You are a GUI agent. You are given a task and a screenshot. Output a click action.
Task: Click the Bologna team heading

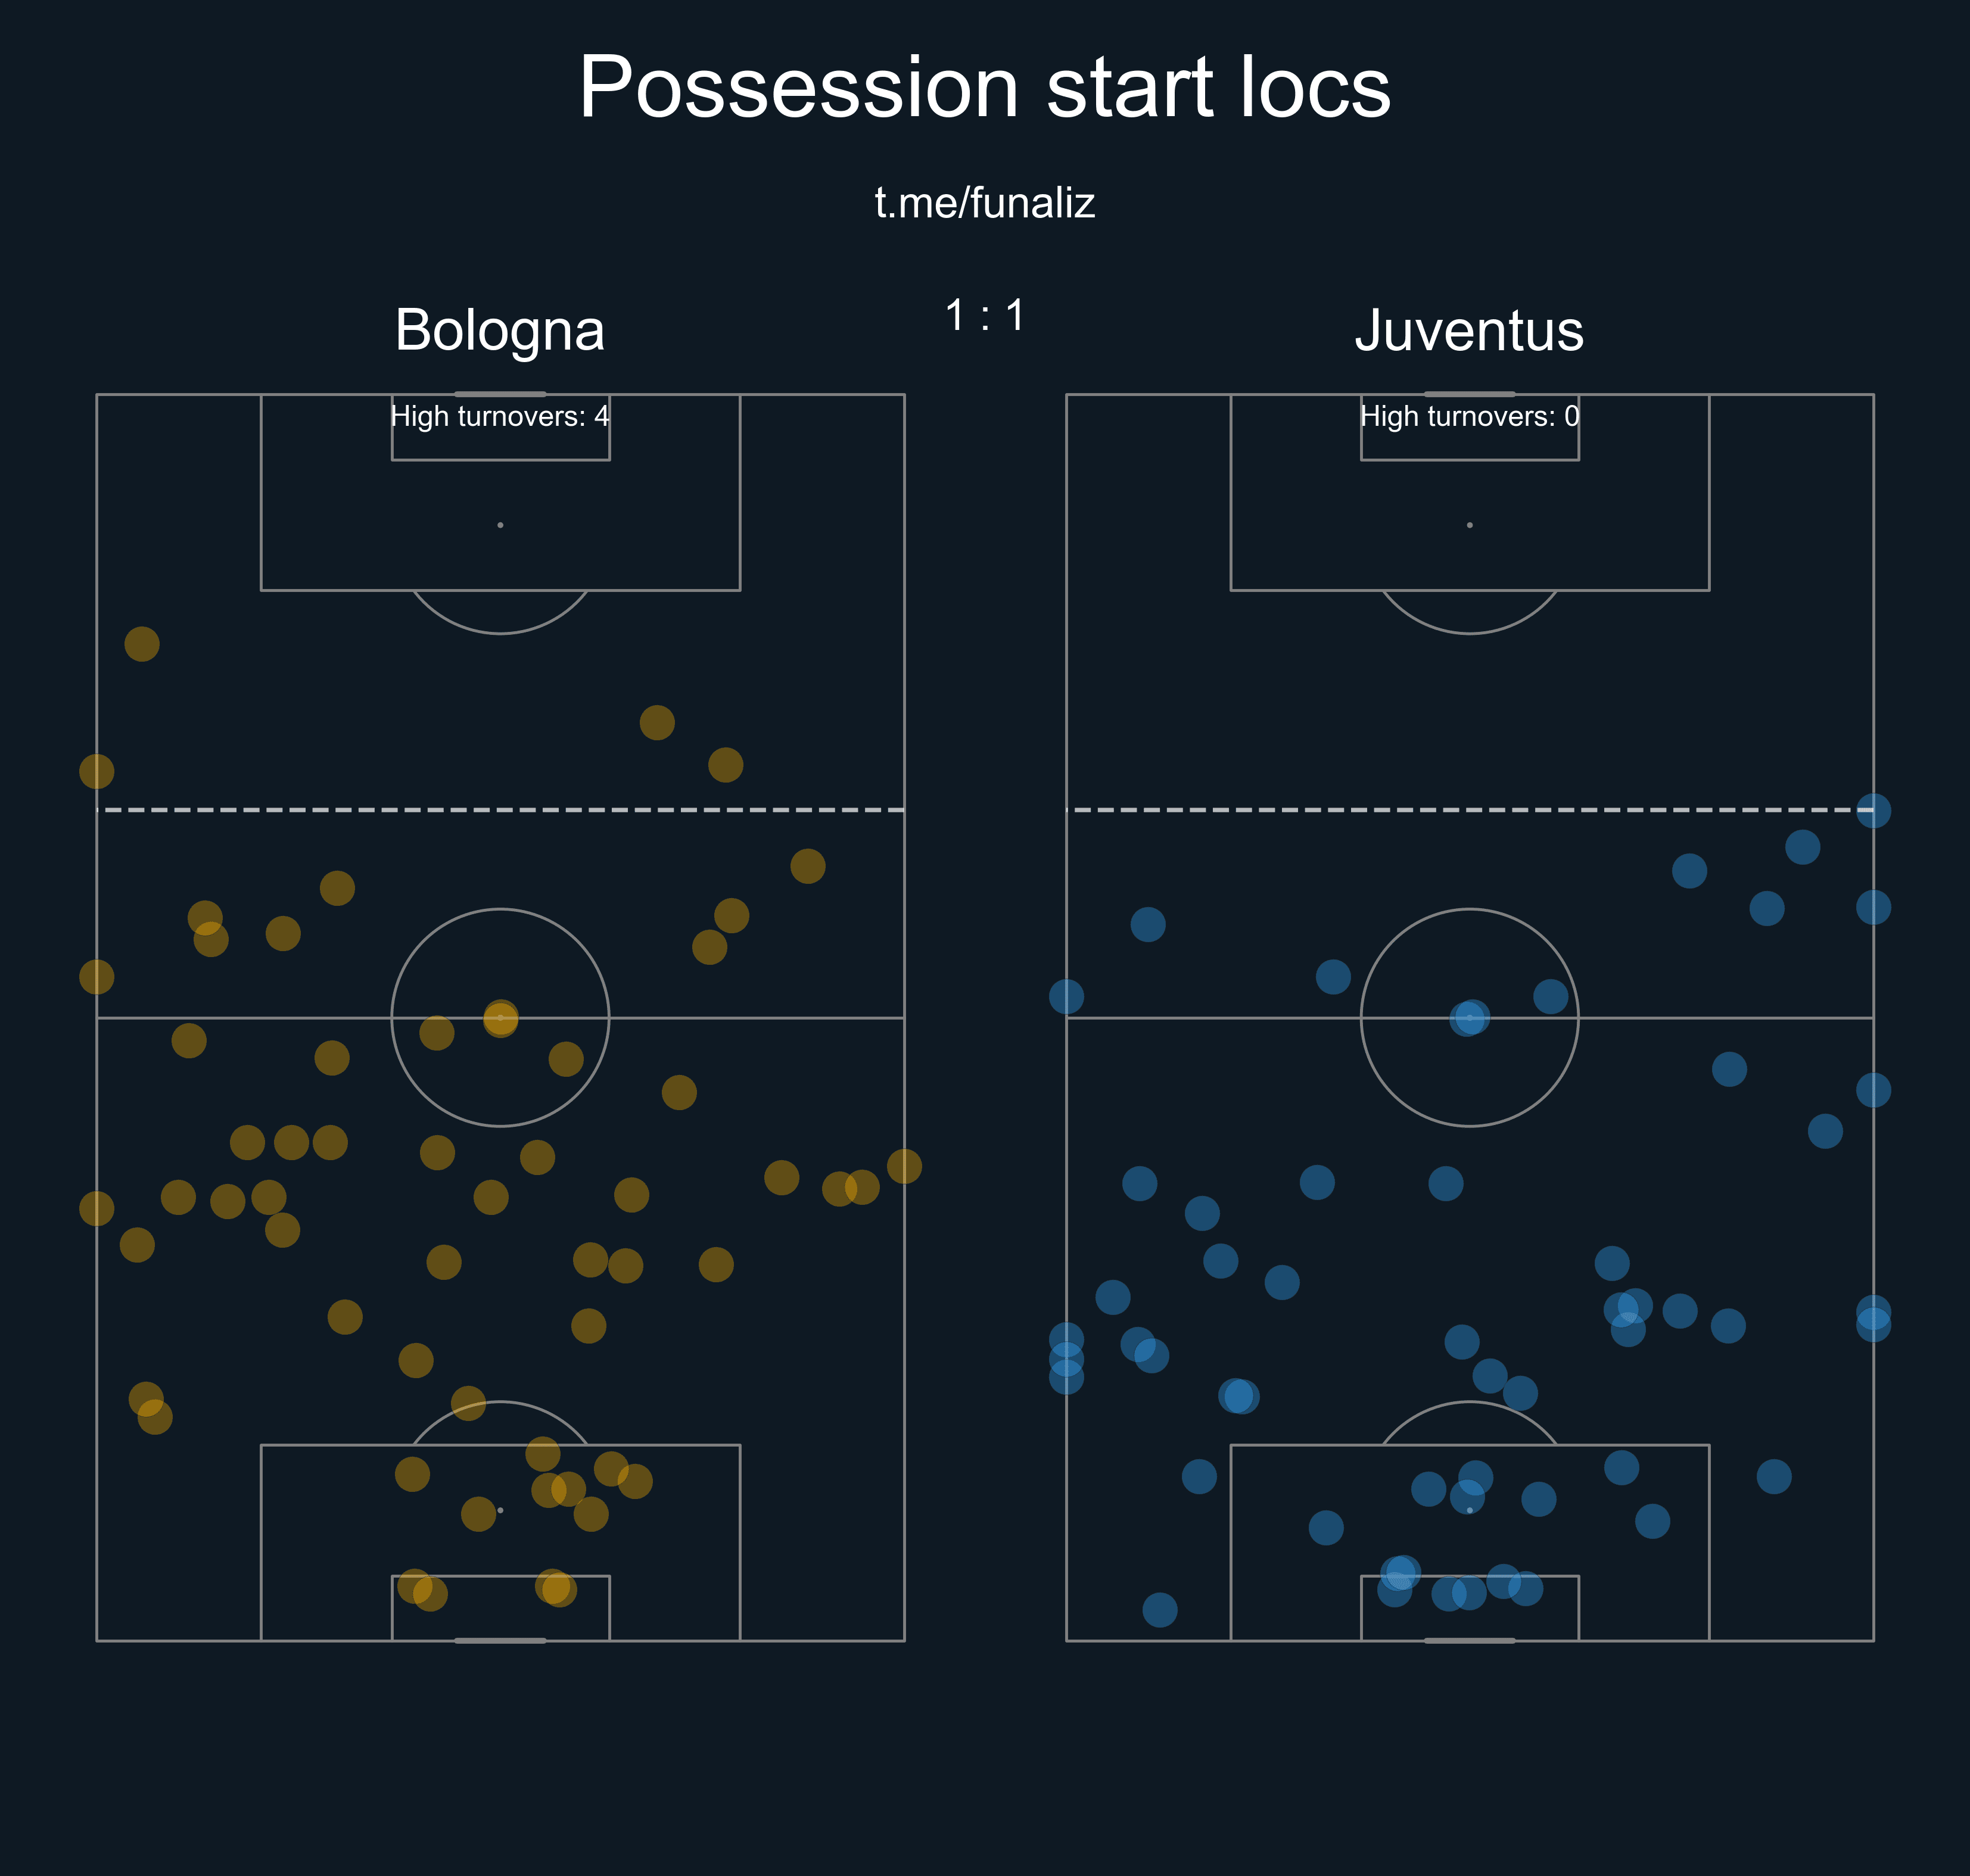point(500,330)
